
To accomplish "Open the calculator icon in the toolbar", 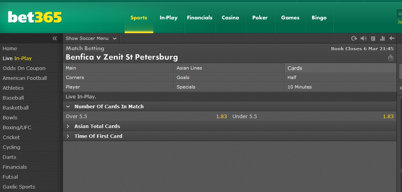I will (373, 38).
